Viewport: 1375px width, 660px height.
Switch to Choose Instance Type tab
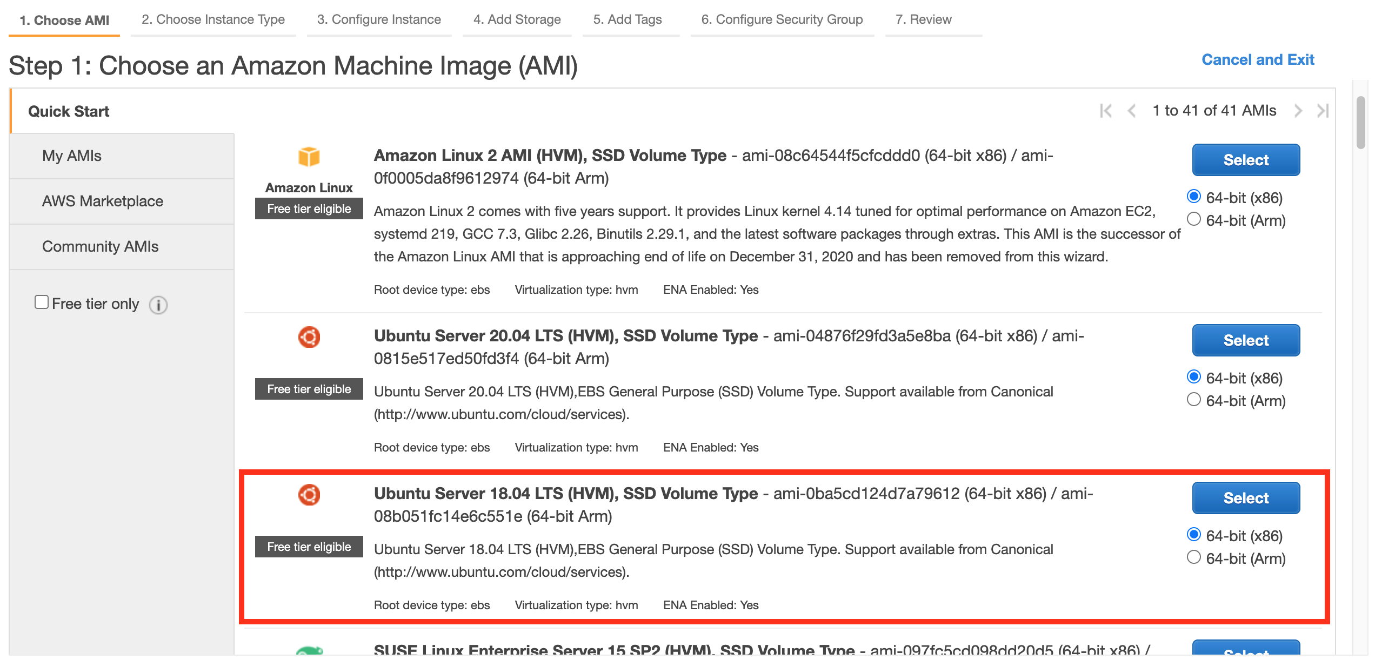[213, 19]
